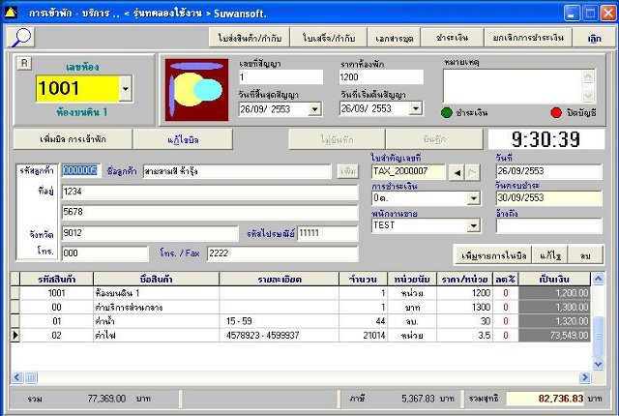Expand the contract end date dropdown

313,109
